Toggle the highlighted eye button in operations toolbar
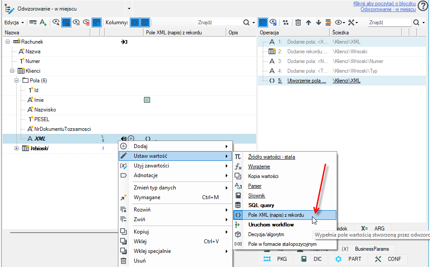430x267 pixels. (x=263, y=22)
